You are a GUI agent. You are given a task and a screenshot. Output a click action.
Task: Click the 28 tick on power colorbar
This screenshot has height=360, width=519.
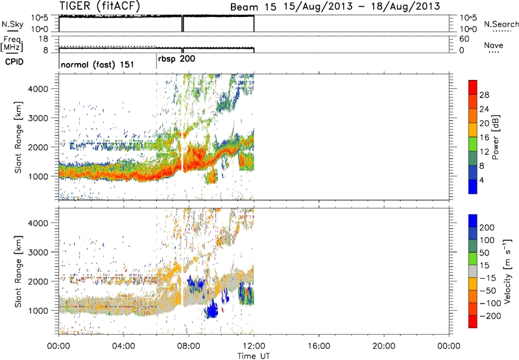click(484, 95)
